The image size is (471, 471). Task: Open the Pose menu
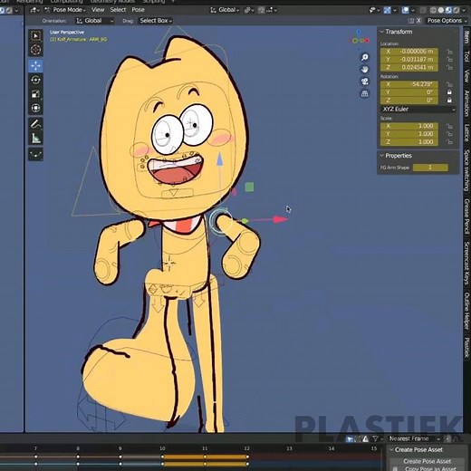[138, 10]
